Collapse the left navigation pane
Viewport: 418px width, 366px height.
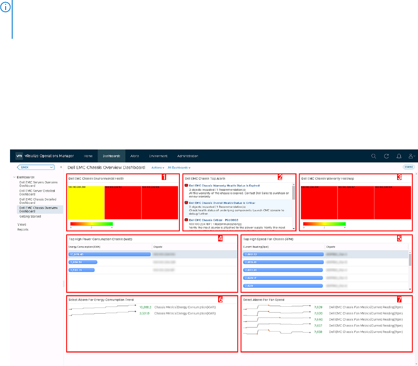pyautogui.click(x=61, y=167)
